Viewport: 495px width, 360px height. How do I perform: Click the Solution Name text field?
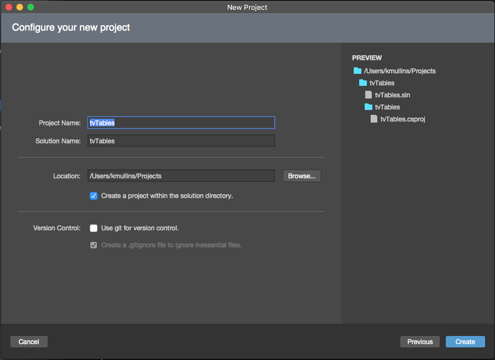tap(181, 141)
